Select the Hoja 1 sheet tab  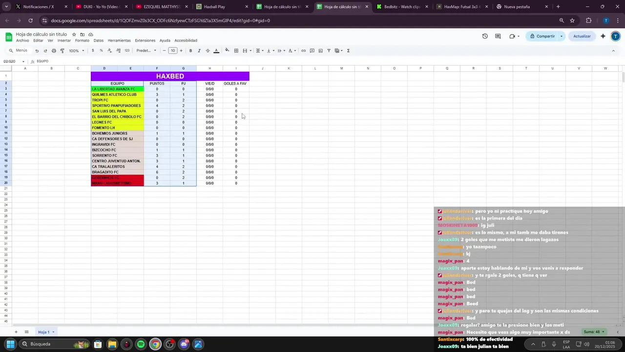tap(46, 332)
